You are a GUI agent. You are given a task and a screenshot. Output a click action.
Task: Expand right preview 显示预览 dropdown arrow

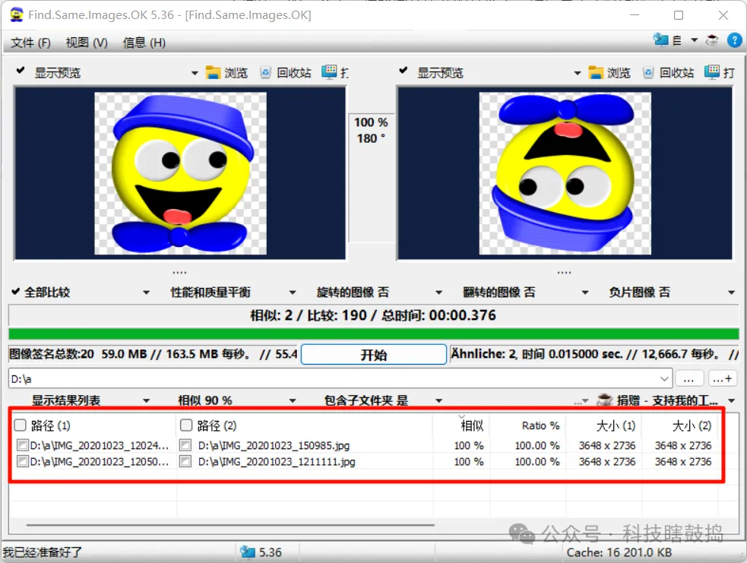click(578, 74)
